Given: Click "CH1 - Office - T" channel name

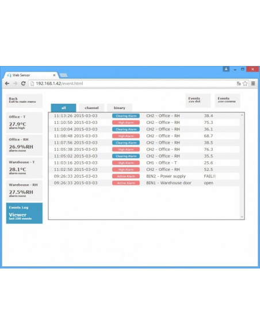Looking at the screenshot, I should click(x=162, y=163).
